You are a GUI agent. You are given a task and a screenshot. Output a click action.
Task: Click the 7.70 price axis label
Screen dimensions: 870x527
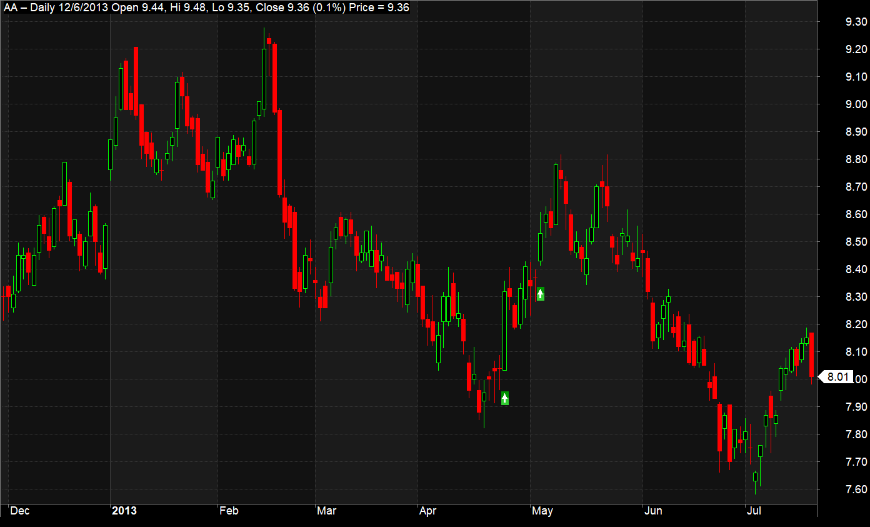click(x=857, y=462)
